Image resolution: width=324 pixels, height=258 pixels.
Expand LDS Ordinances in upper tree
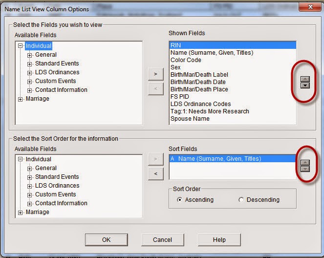click(x=29, y=73)
